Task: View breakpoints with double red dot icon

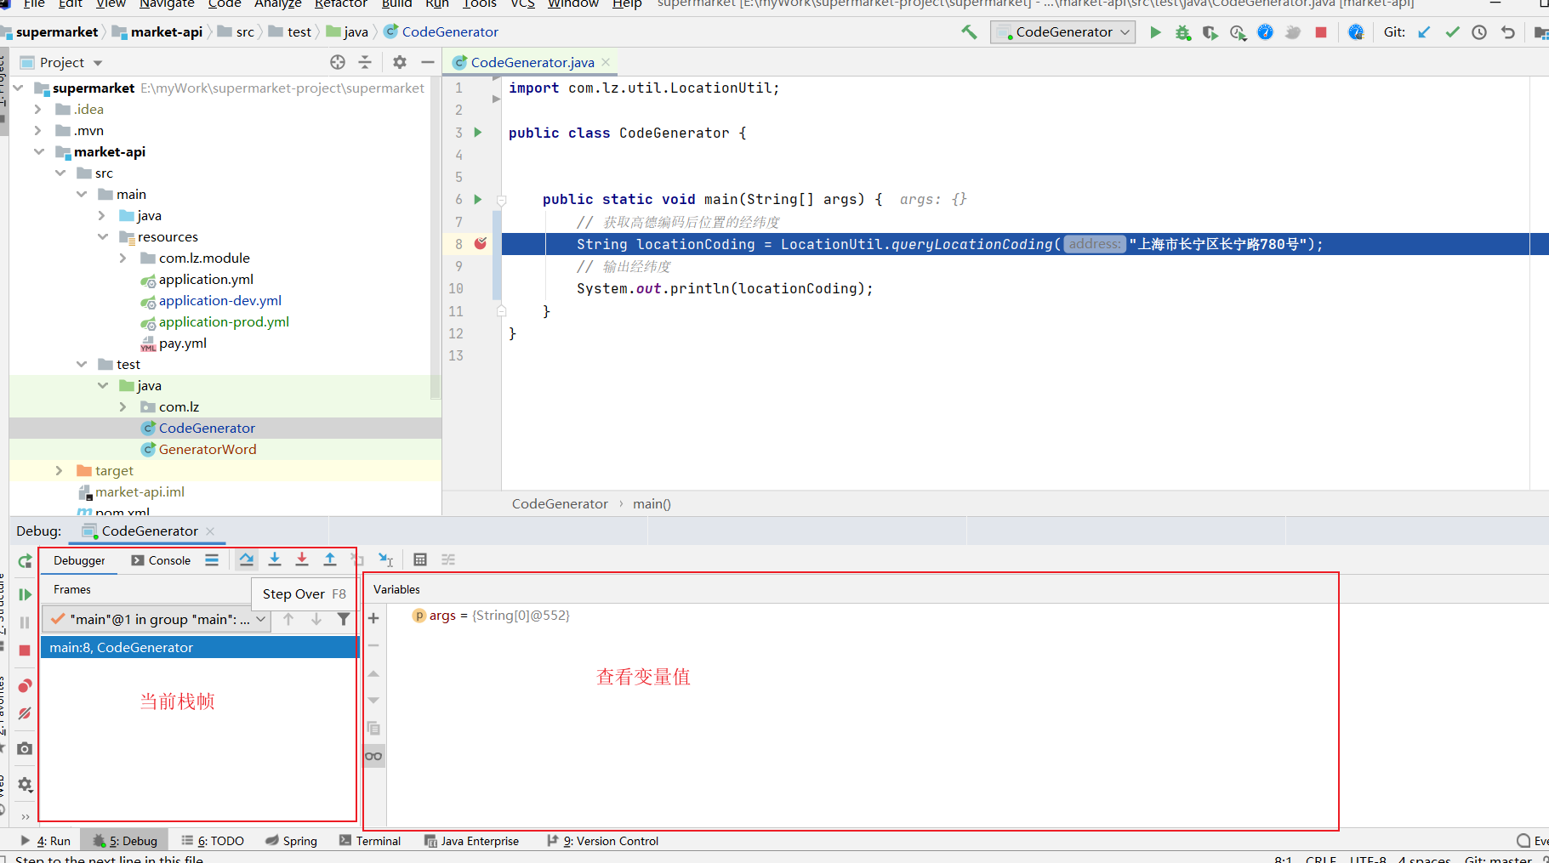Action: tap(25, 685)
